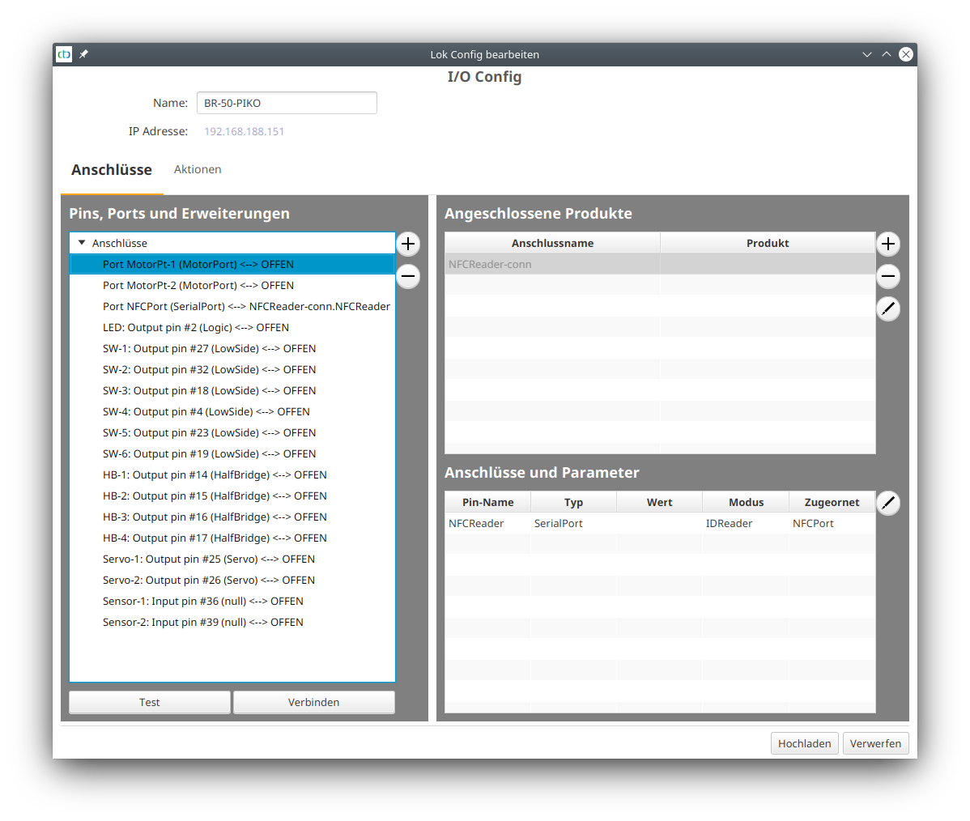Select the Anschlüsse tab
970x821 pixels.
coord(112,170)
